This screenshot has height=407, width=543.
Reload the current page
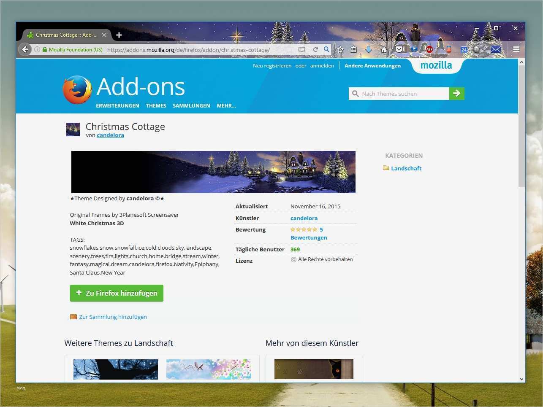click(315, 49)
